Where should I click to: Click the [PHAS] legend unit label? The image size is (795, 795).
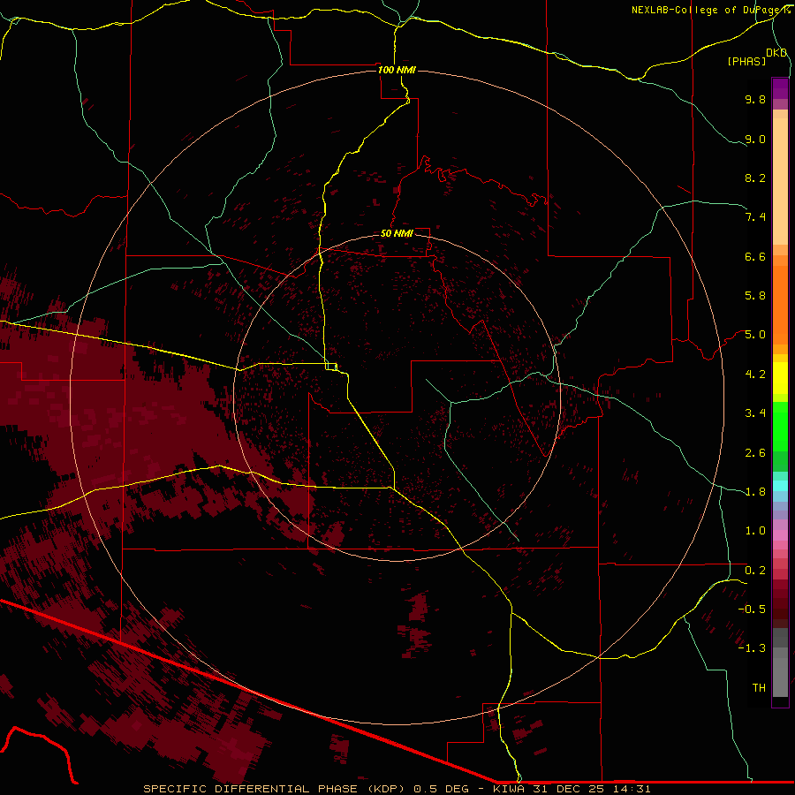click(746, 61)
